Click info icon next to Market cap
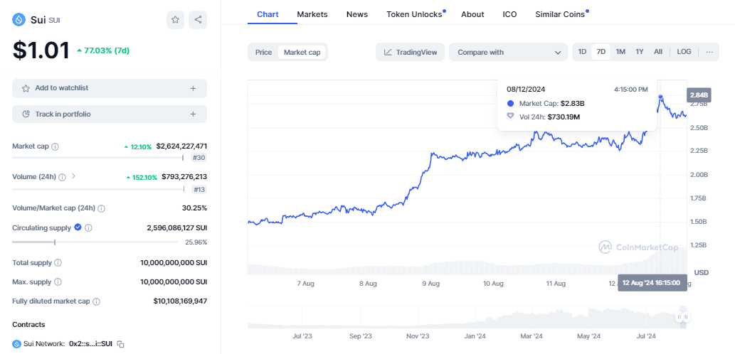This screenshot has height=354, width=735. [x=55, y=146]
